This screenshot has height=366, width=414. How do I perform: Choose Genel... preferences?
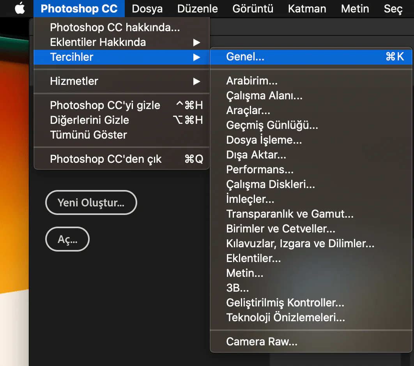[245, 57]
